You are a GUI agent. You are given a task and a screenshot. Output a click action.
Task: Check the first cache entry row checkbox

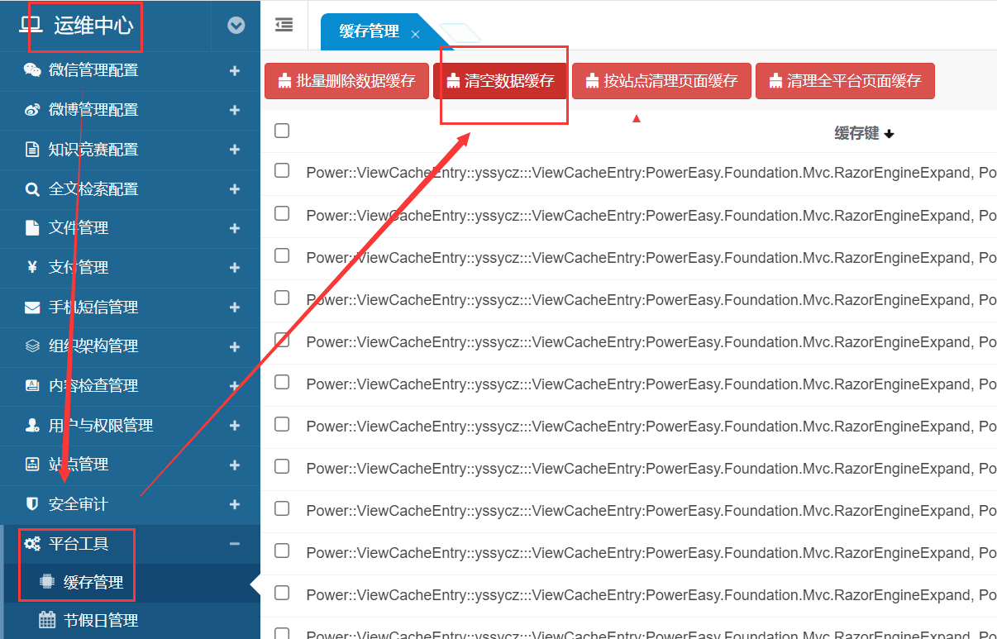pyautogui.click(x=282, y=170)
